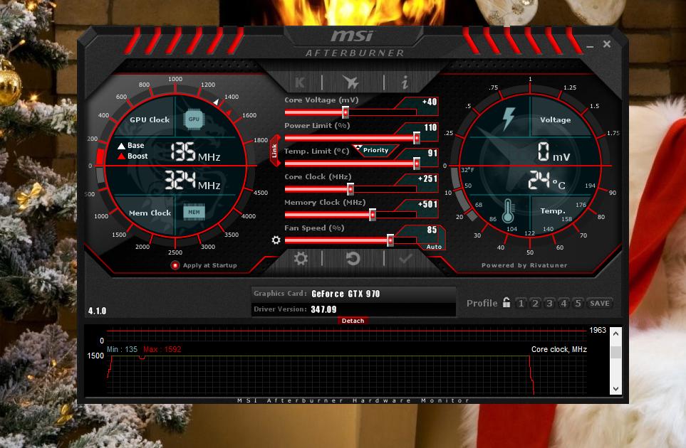Click the Memory Clock +501 value field
The height and width of the screenshot is (448, 686).
pyautogui.click(x=426, y=204)
